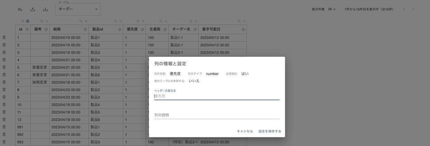This screenshot has width=430, height=146.
Task: Click the 2023/04/23 00:00 cell in row 8
Action: pos(69,90)
